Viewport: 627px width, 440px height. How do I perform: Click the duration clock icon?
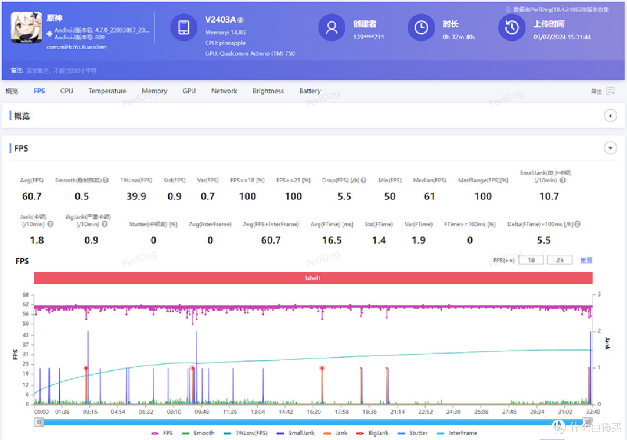click(421, 27)
